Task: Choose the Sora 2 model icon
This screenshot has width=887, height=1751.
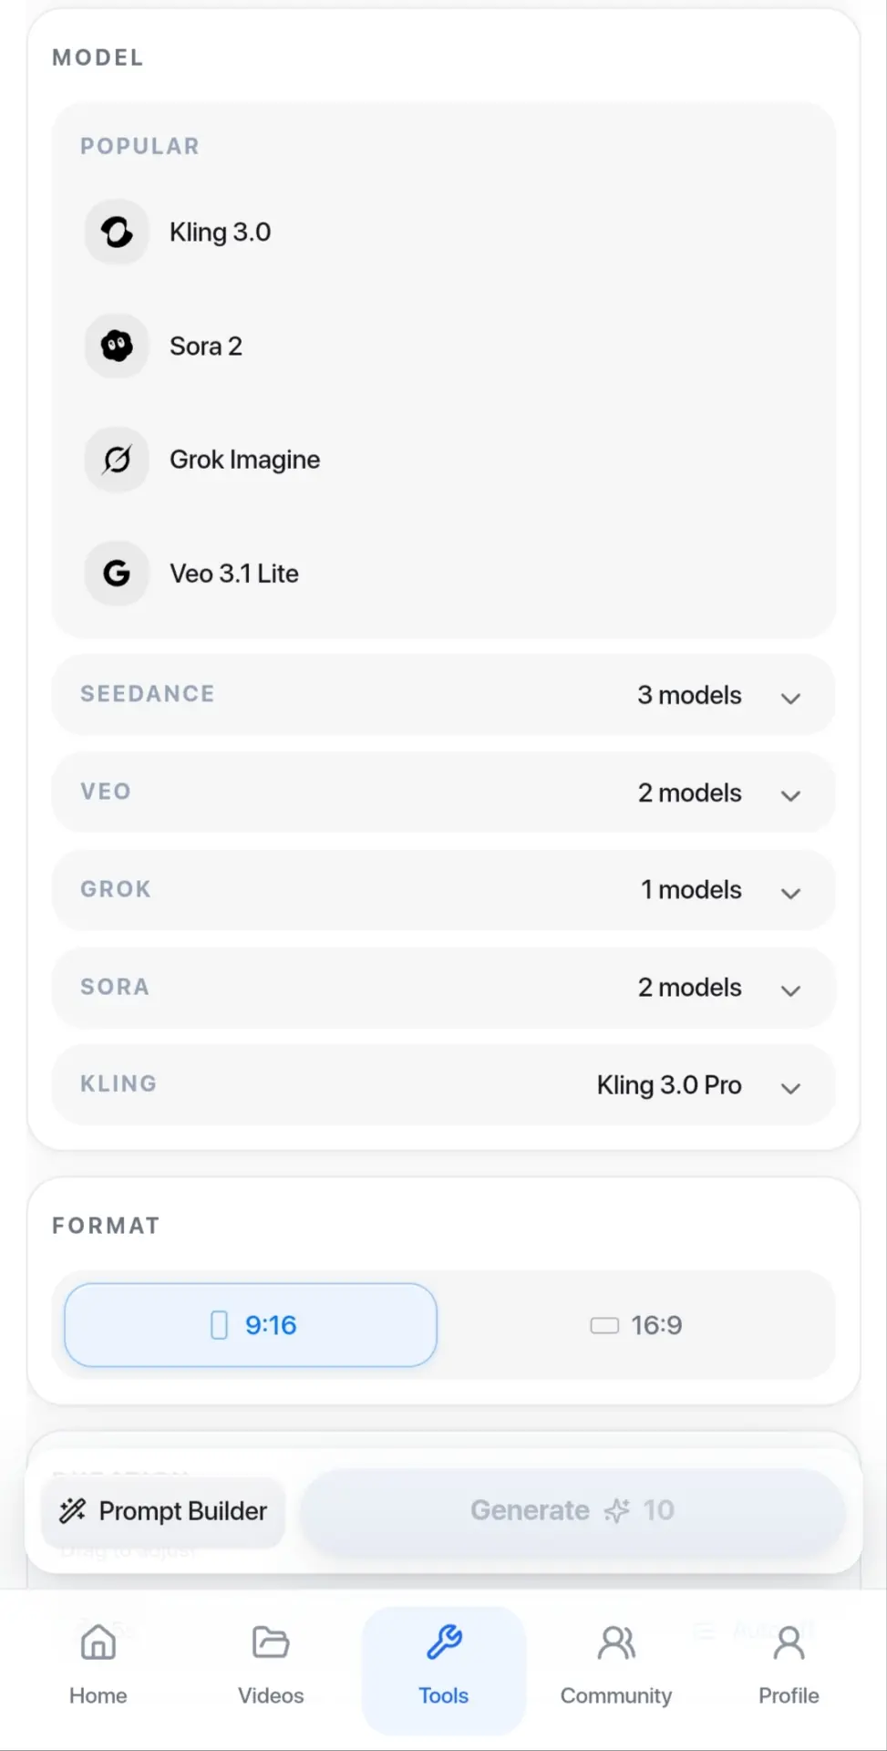Action: pos(117,346)
